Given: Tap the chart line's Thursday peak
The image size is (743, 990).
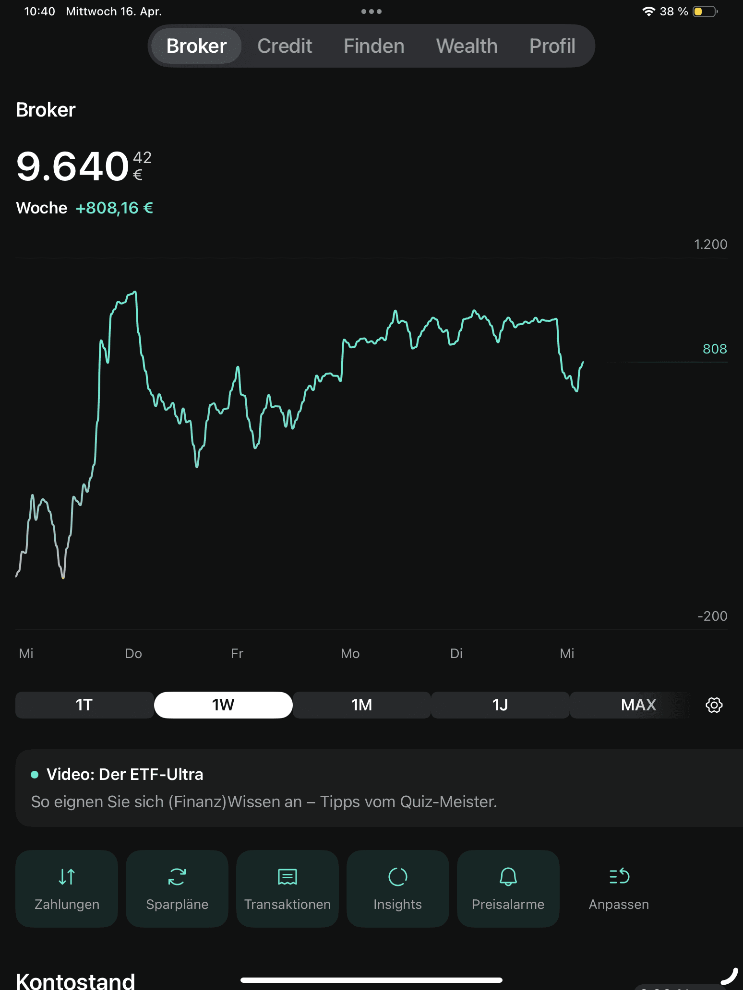Looking at the screenshot, I should [x=135, y=292].
